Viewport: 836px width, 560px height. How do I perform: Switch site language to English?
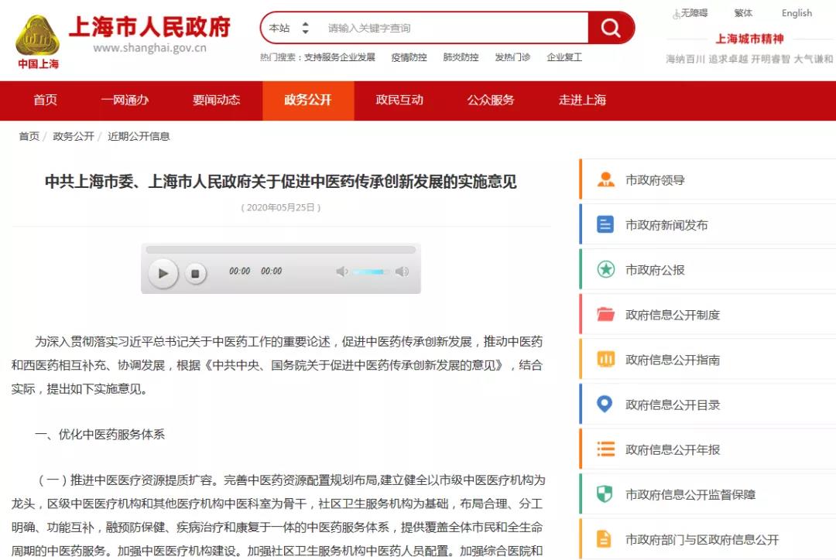(797, 13)
